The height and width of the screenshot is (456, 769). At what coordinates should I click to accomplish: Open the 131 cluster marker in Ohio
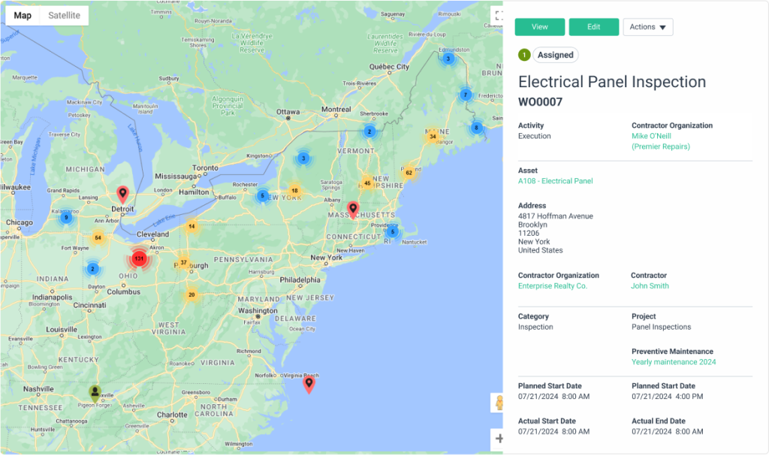tap(140, 259)
